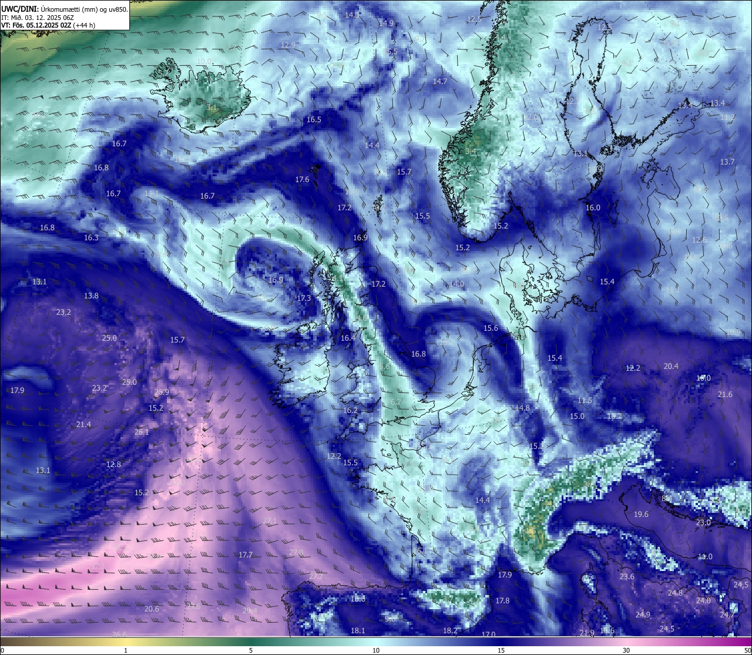Click the 14.7 value label

click(439, 81)
